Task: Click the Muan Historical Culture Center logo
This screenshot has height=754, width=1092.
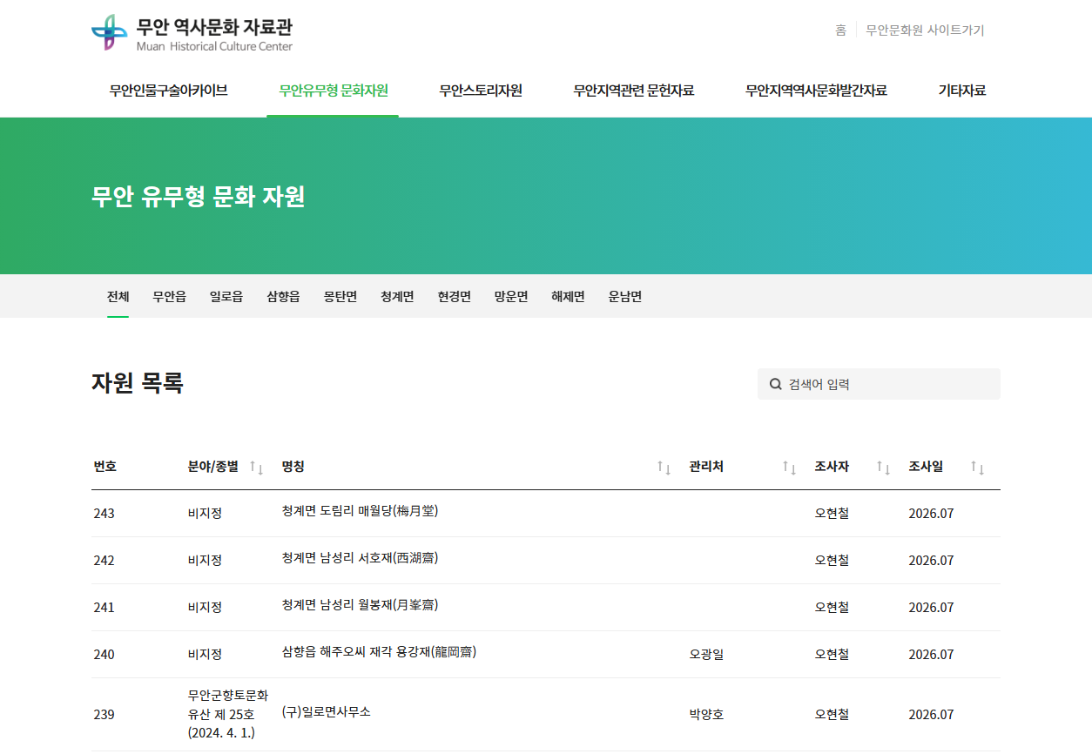Action: (192, 33)
